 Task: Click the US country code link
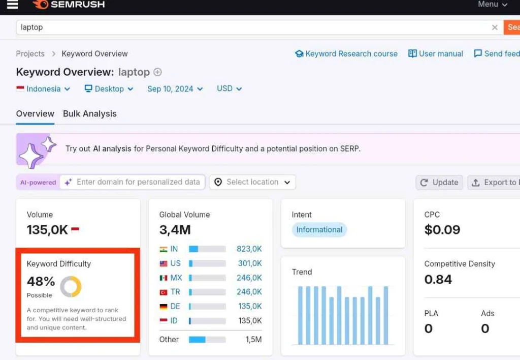[x=175, y=264]
